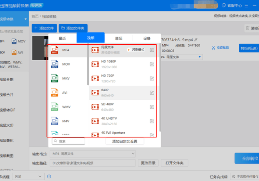Switch to the 设备 tab
Image resolution: width=259 pixels, height=181 pixels.
pos(147,38)
